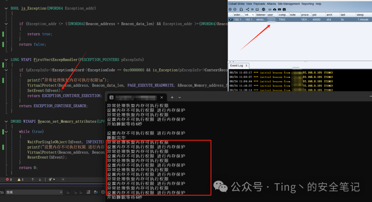Screen dimensions: 372x202
Task: Click the red error count icon
Action: point(7,180)
